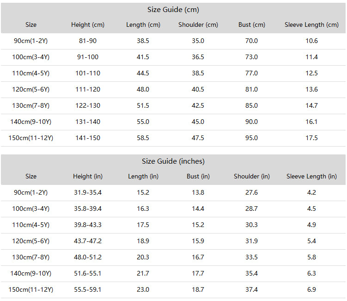Select the 110cm(4-5Y) size in cm table

click(31, 74)
